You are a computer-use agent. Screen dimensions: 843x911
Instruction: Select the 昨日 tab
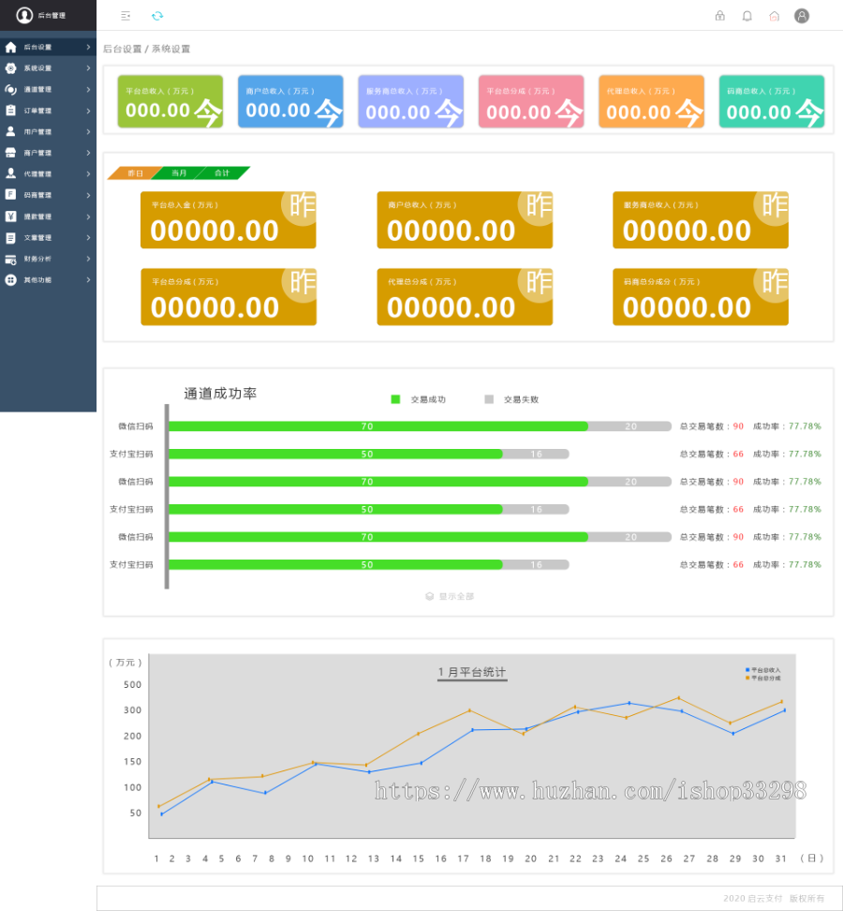(135, 173)
